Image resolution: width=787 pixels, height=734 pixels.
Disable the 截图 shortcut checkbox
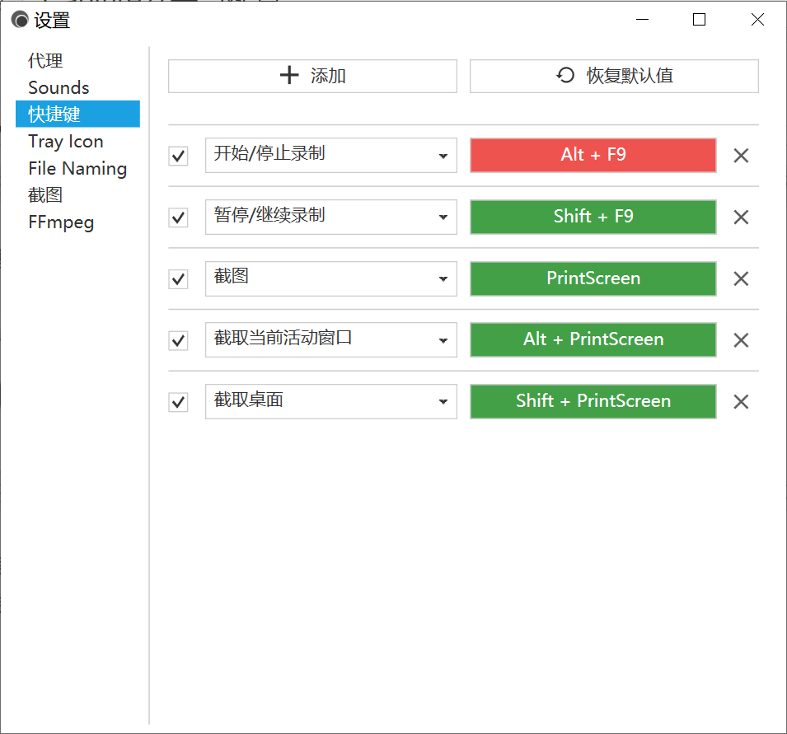click(x=178, y=278)
